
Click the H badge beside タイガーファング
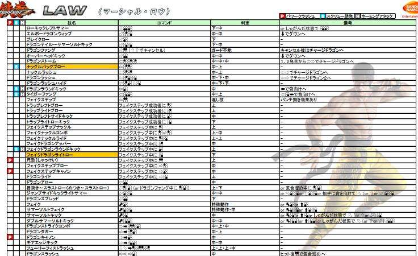pos(23,94)
